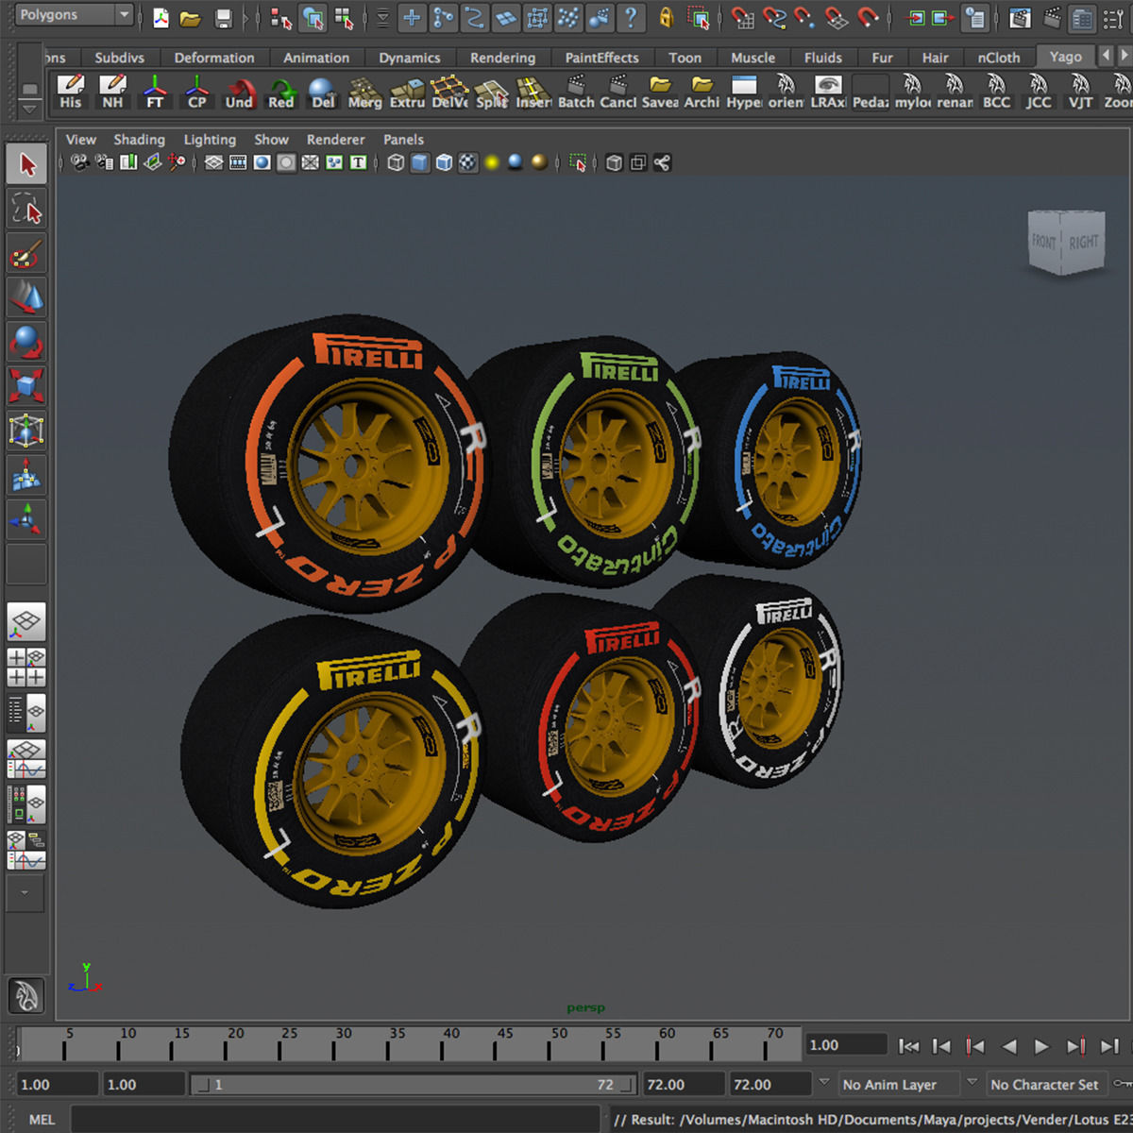Activate the Rotate tool
This screenshot has width=1133, height=1133.
[26, 343]
